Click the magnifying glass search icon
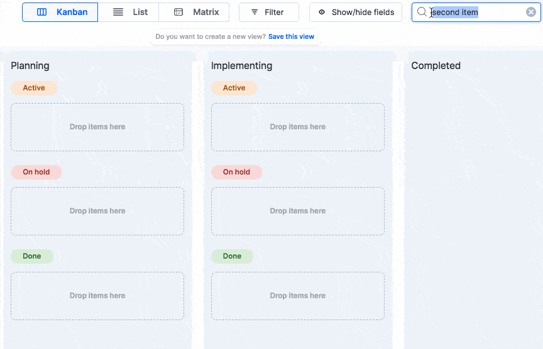This screenshot has width=543, height=349. [x=422, y=12]
